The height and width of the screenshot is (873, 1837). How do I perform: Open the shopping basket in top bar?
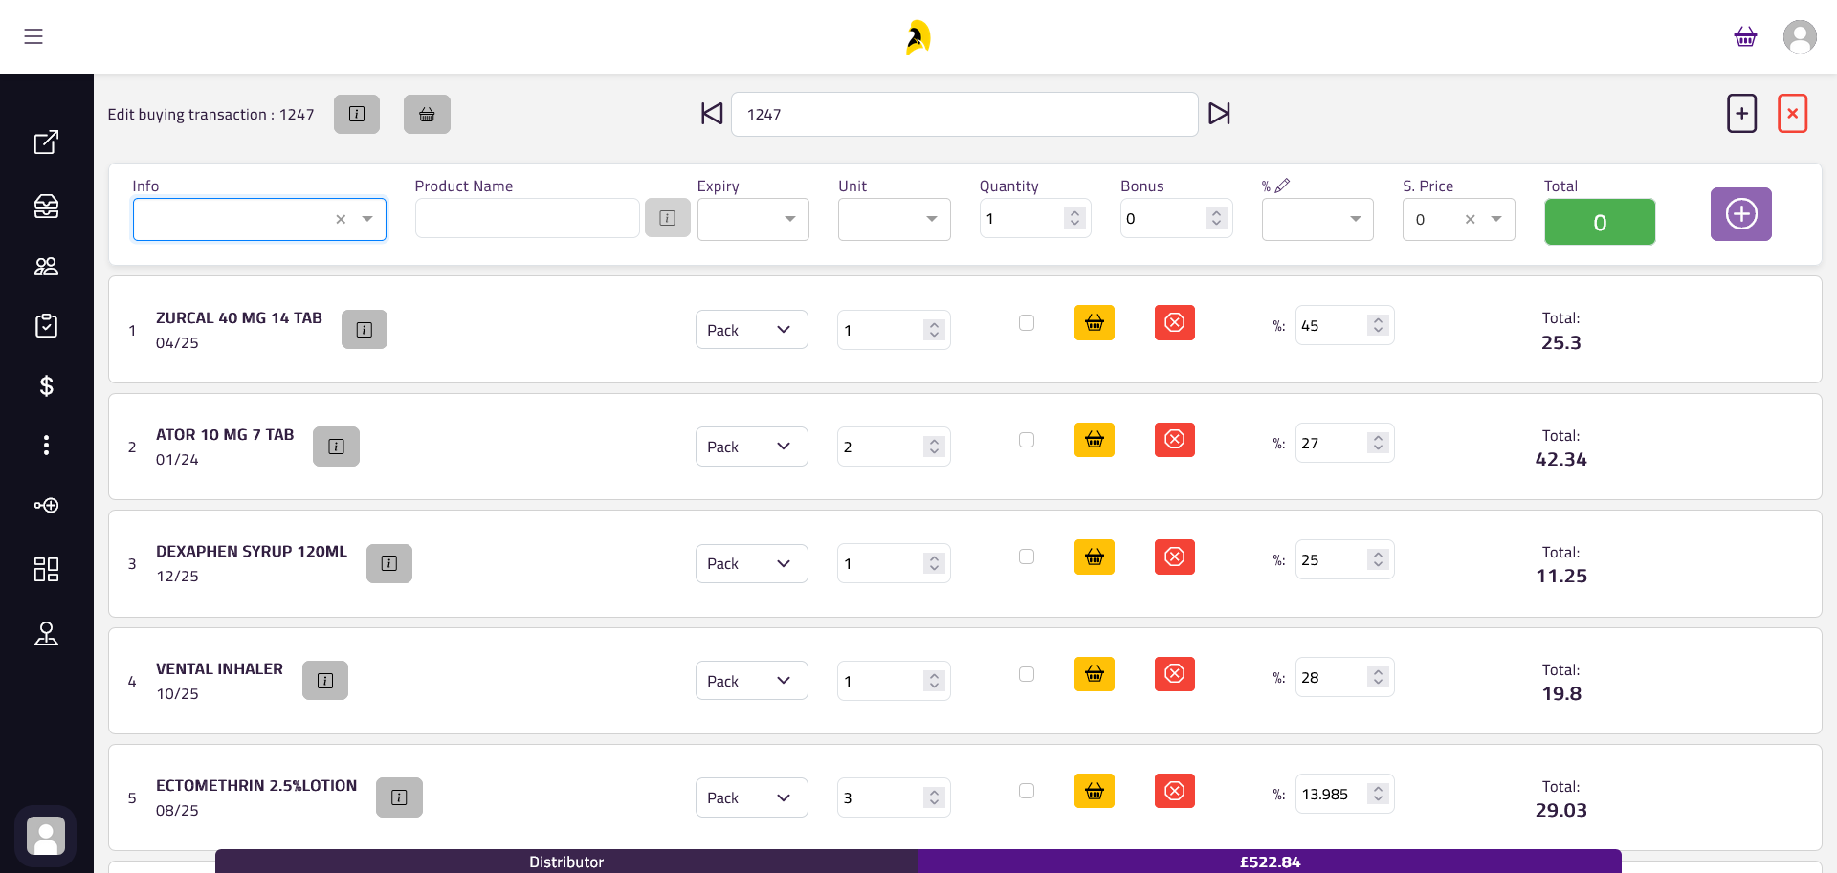tap(1745, 36)
